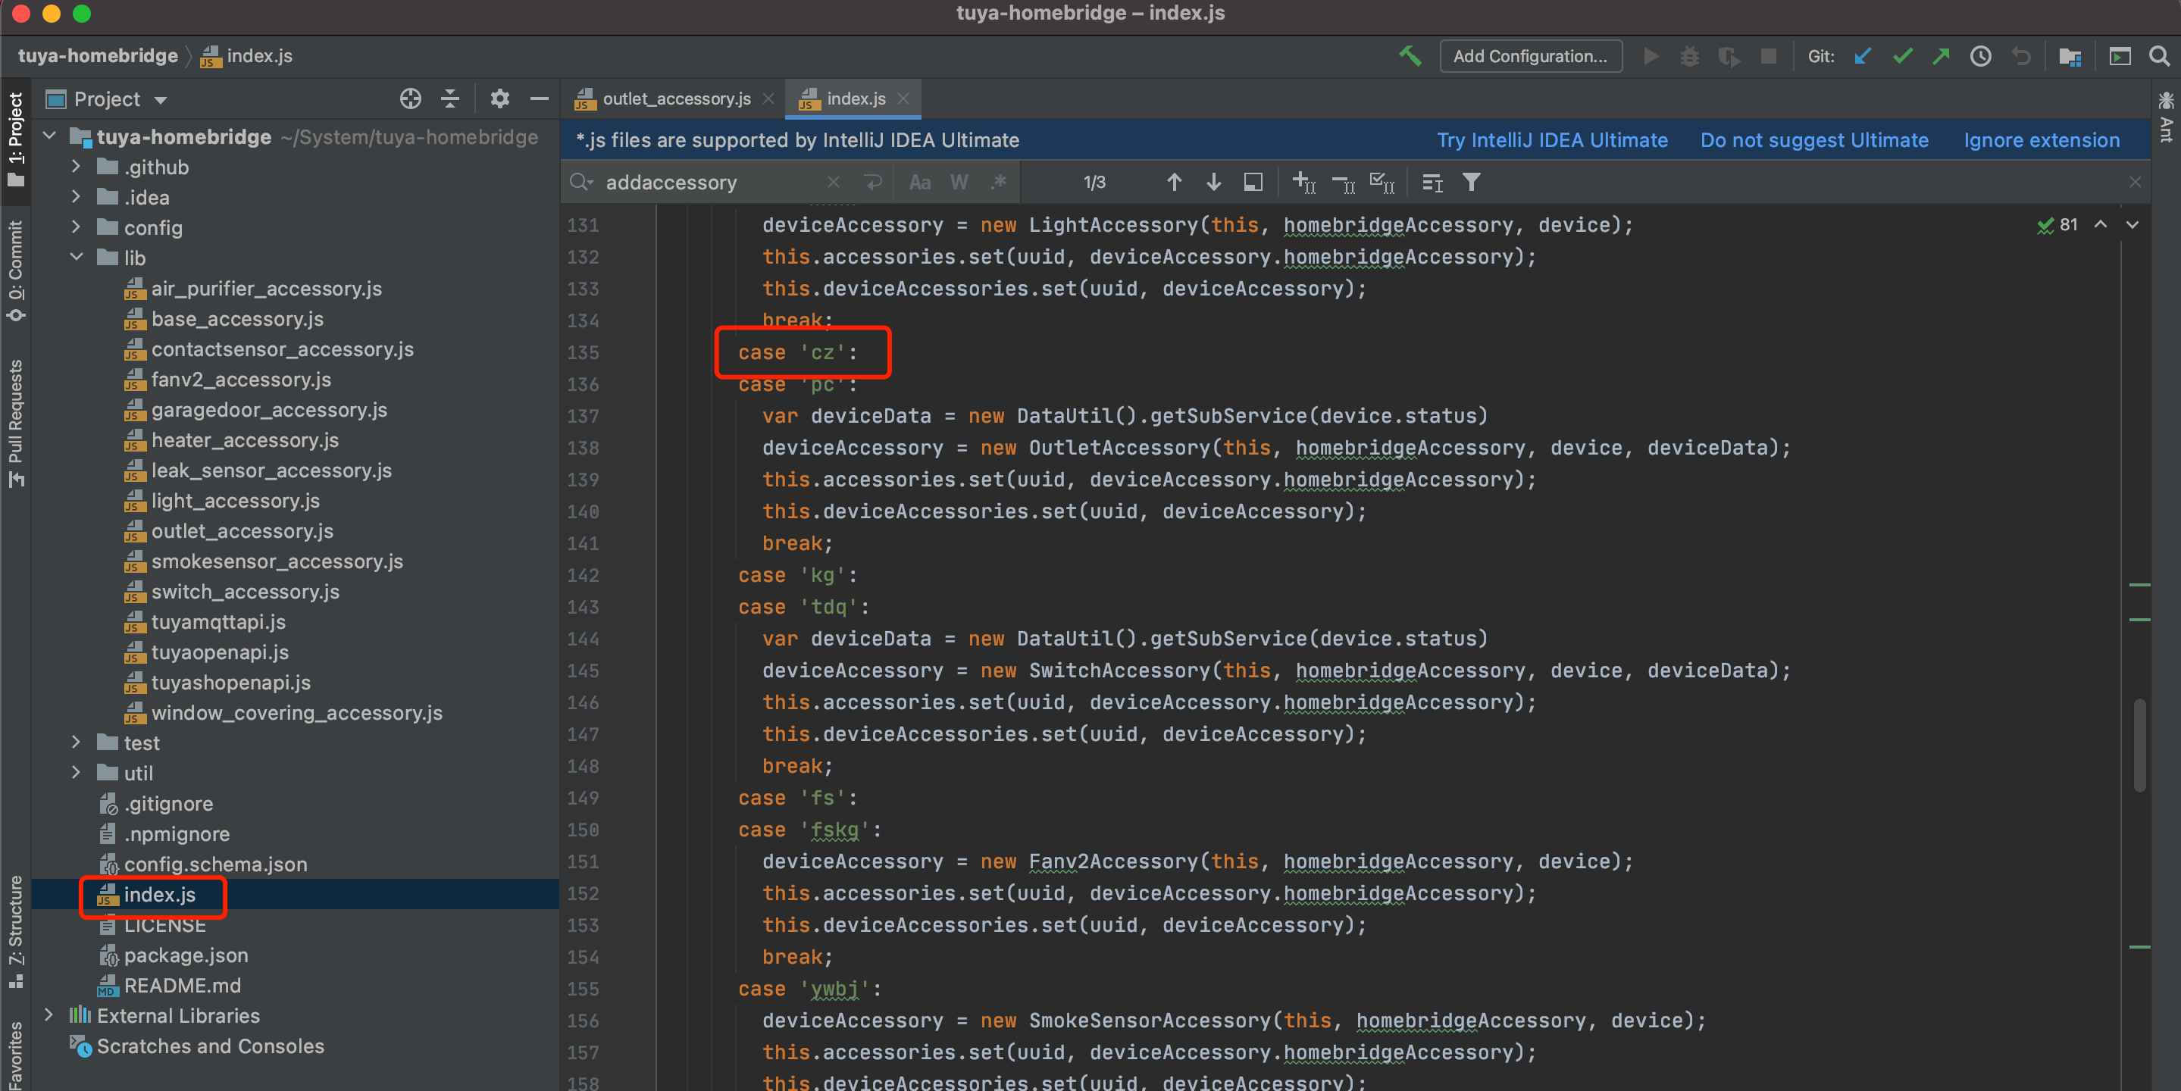
Task: Click Select All Occurrences icon
Action: [x=1382, y=182]
